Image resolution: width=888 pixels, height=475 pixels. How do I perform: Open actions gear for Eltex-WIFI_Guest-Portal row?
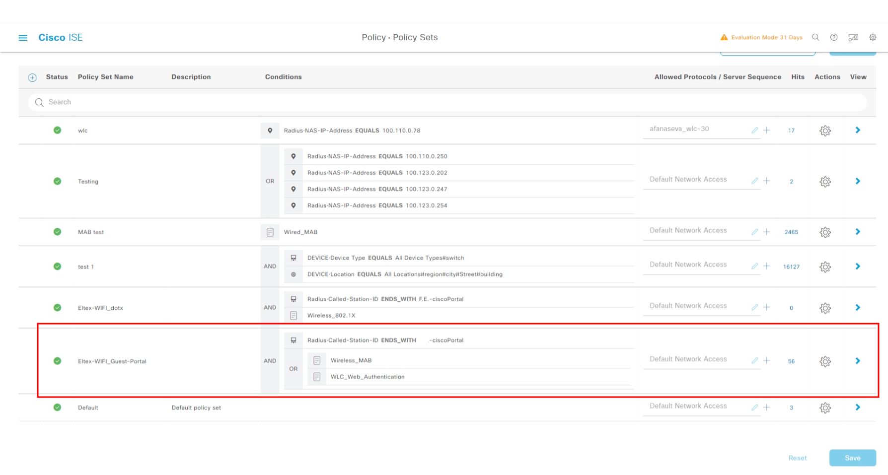(825, 361)
